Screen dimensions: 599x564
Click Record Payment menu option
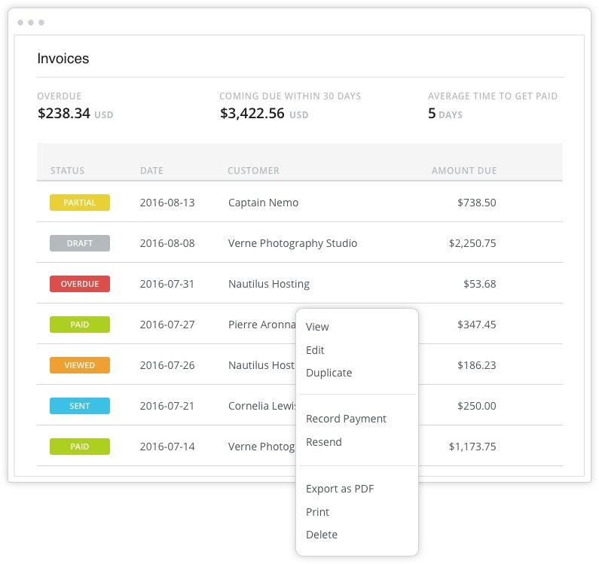point(346,419)
